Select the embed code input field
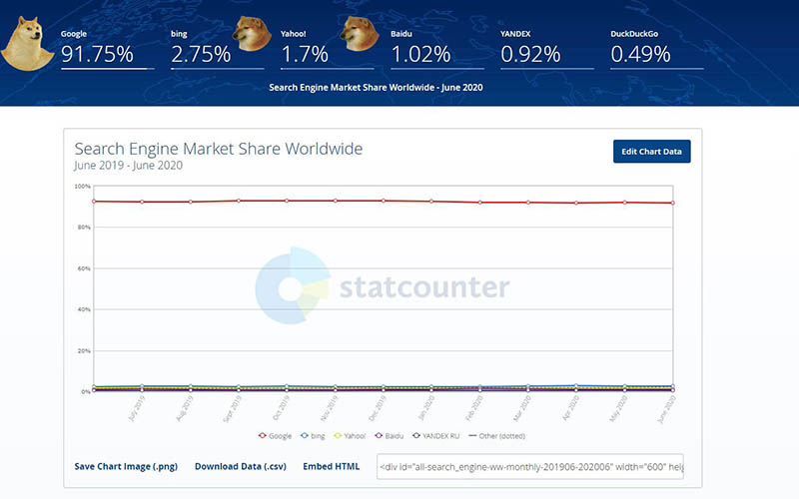This screenshot has height=499, width=799. pos(530,467)
